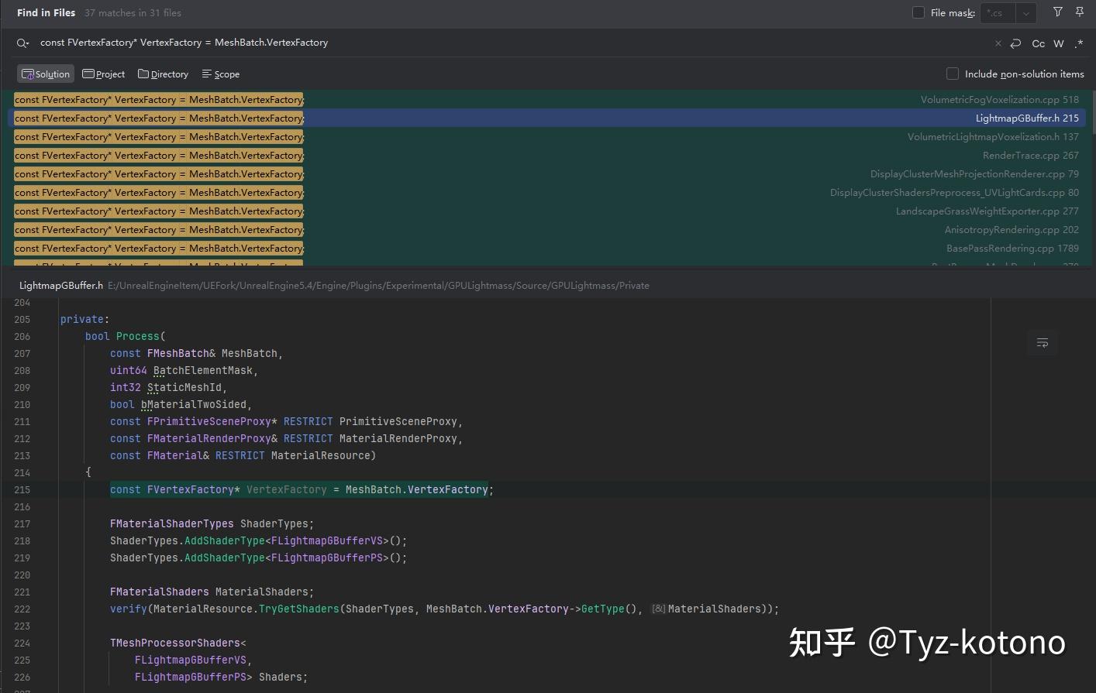Pin the Find in Files window

pos(1080,12)
